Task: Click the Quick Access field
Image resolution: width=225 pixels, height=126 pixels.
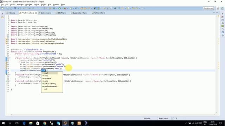Action: pyautogui.click(x=208, y=8)
